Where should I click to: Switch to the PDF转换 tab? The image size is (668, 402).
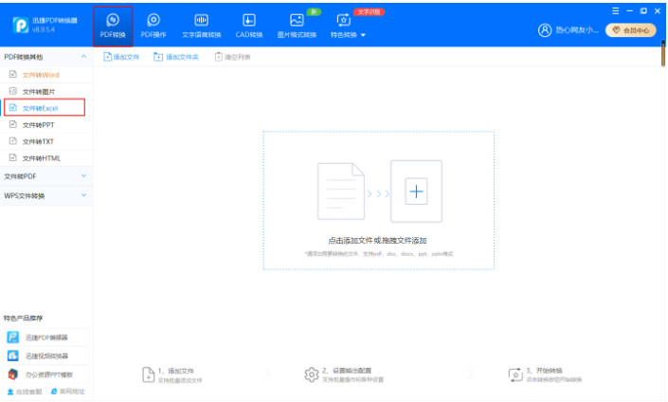coord(113,26)
